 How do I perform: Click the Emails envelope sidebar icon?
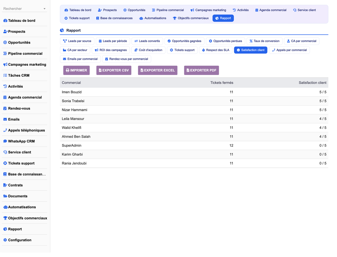[5, 119]
